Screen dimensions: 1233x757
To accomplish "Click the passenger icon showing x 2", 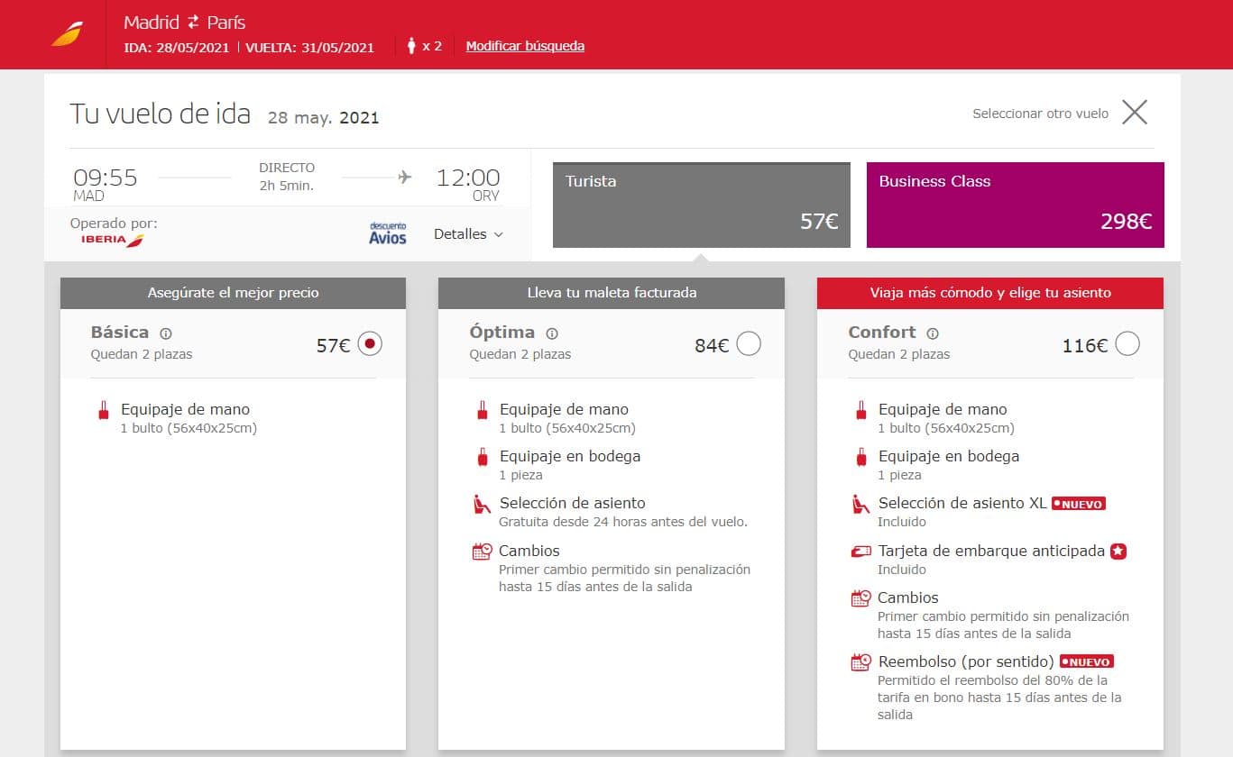I will pos(411,45).
